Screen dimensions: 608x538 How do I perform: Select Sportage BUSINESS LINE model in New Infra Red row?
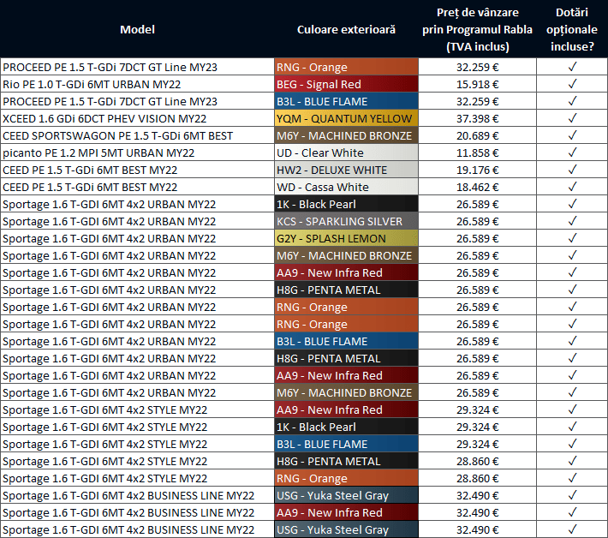tap(137, 512)
